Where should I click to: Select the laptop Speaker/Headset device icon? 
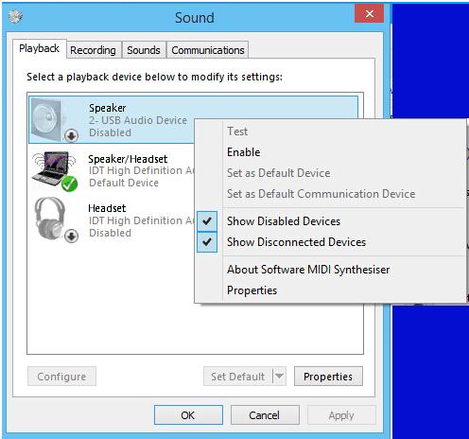(54, 171)
